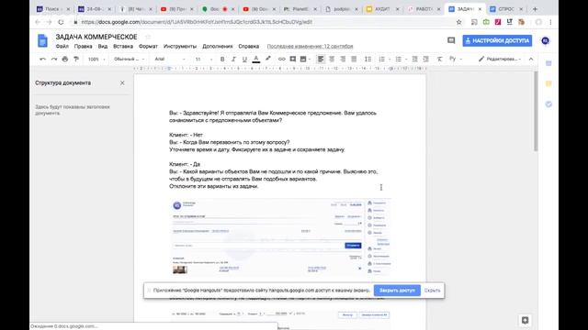588x330 pixels.
Task: Decrease the indent
Action: pos(414,59)
